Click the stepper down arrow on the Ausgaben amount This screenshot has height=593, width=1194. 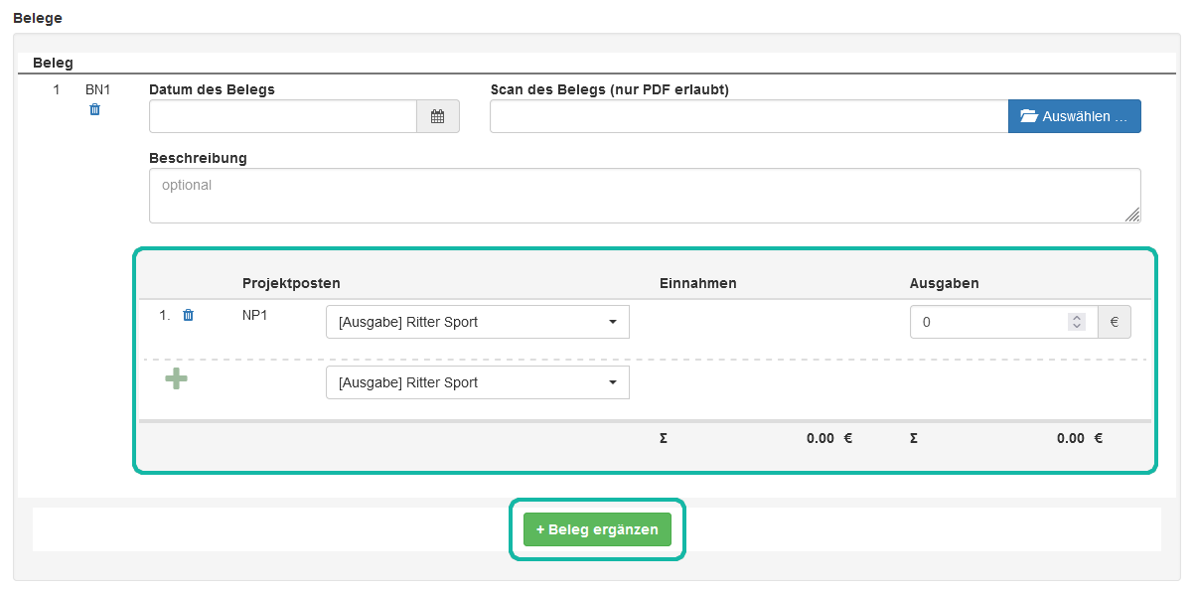click(1077, 327)
